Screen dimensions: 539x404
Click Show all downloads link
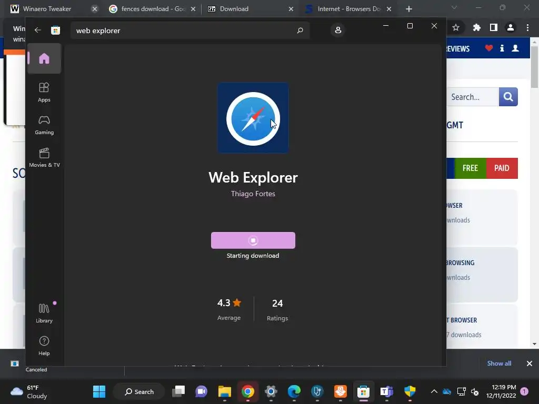pos(499,363)
